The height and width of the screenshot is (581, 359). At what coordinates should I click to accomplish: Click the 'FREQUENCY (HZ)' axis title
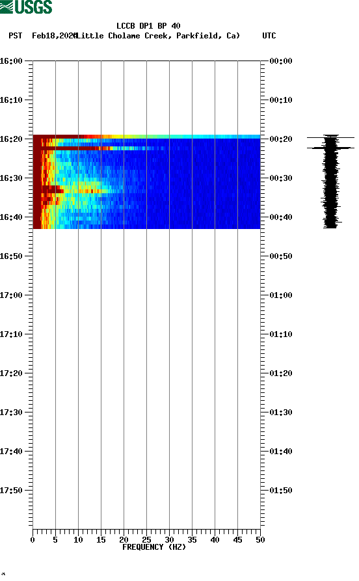click(154, 547)
